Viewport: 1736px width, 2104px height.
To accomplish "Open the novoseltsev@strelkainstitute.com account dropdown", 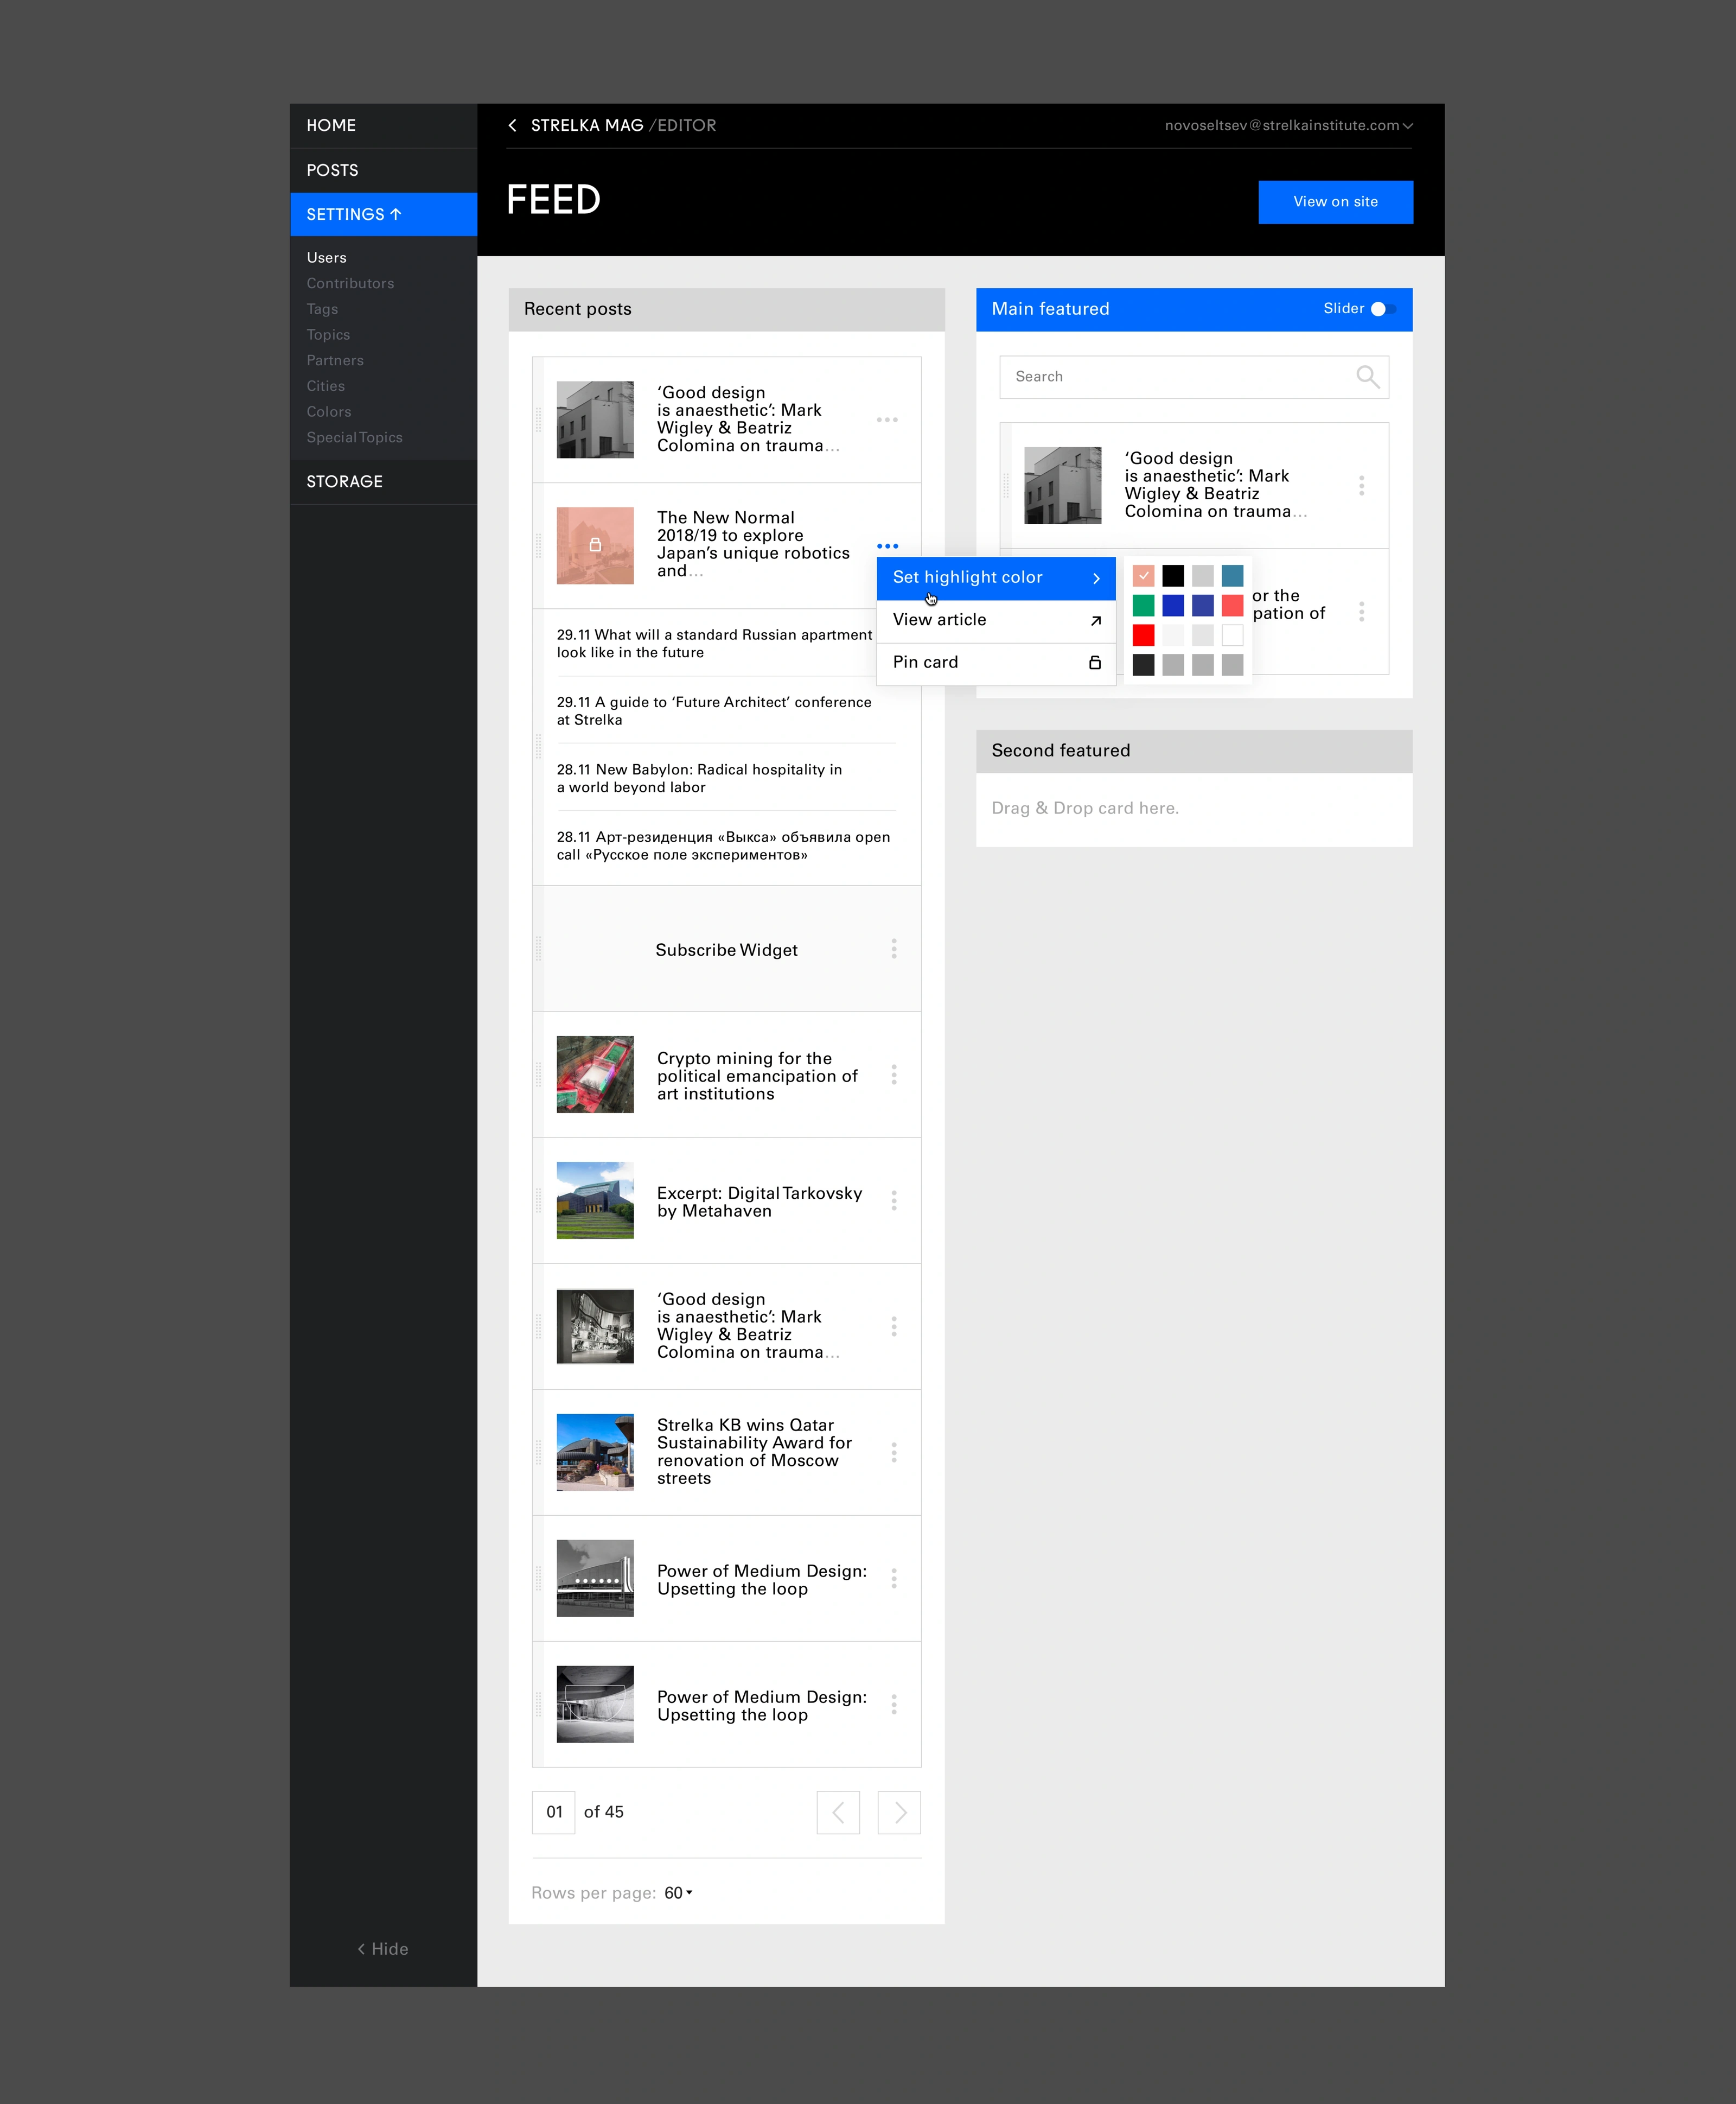I will coord(1289,126).
